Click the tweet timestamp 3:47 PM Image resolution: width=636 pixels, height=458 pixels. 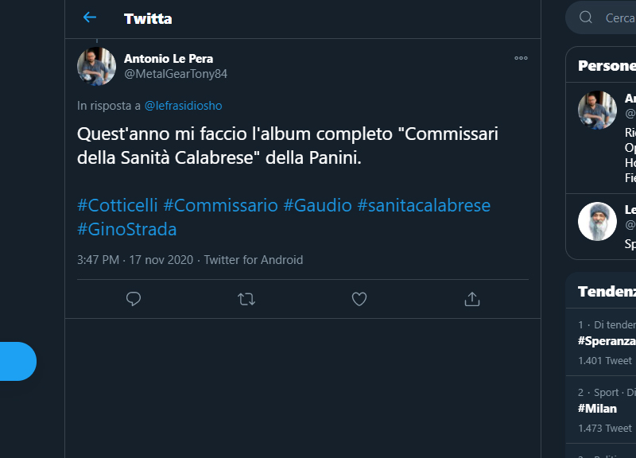(x=98, y=260)
